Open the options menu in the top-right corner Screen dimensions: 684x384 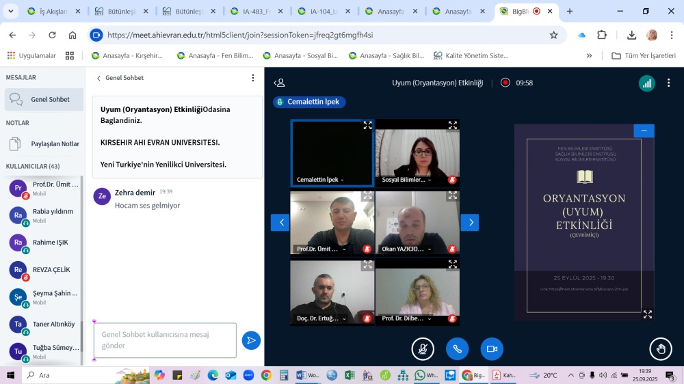(x=666, y=83)
